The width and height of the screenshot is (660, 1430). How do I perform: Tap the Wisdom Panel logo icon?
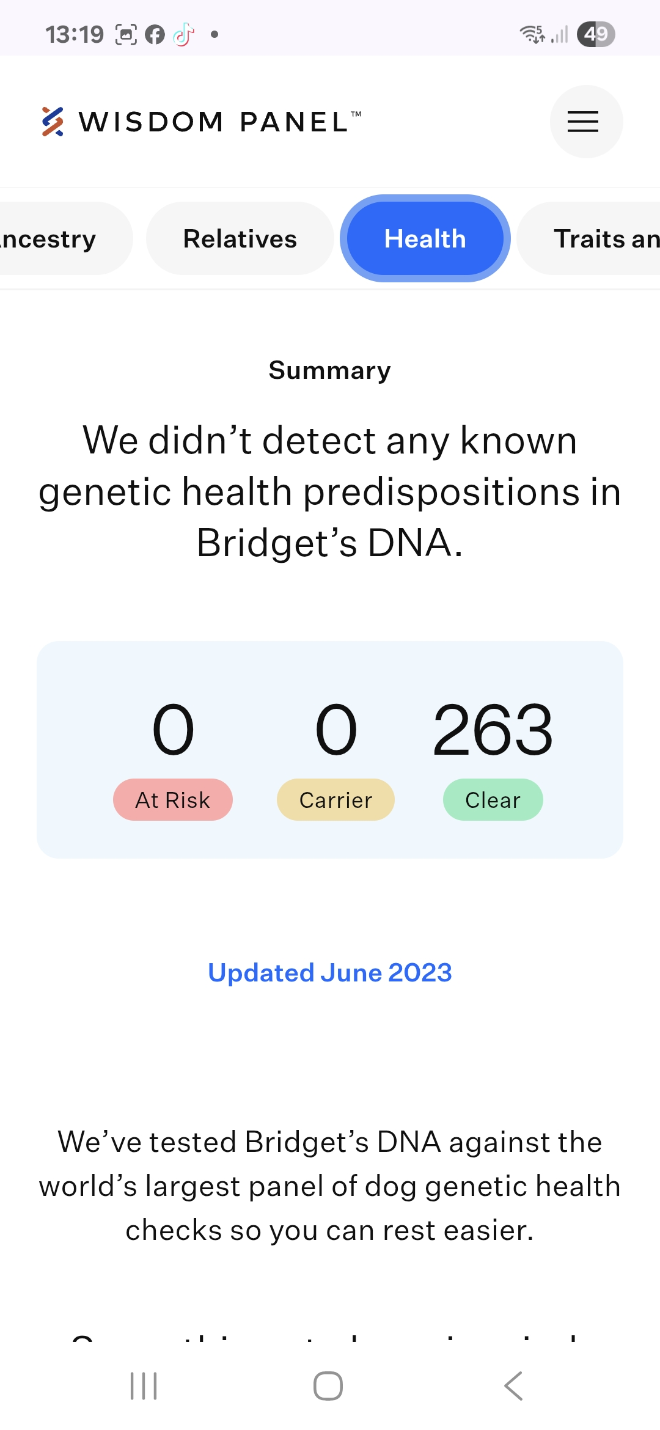pyautogui.click(x=53, y=122)
